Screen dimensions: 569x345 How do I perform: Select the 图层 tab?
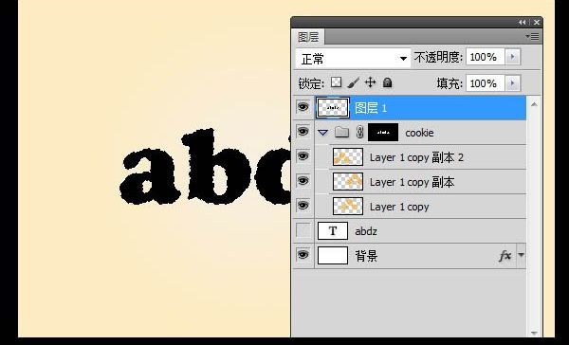(x=308, y=37)
